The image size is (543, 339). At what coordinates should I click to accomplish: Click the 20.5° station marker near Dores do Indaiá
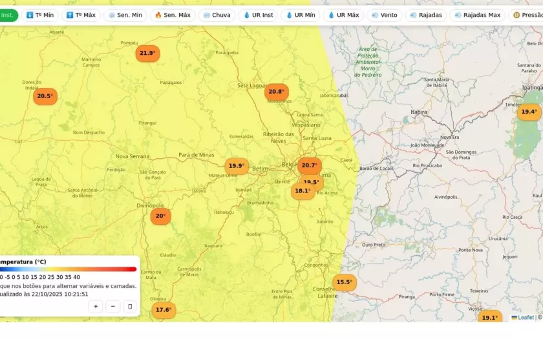[x=45, y=96]
